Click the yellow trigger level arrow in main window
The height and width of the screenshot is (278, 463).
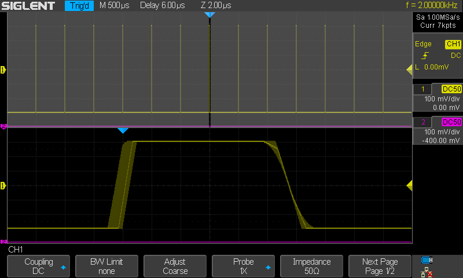tap(409, 70)
